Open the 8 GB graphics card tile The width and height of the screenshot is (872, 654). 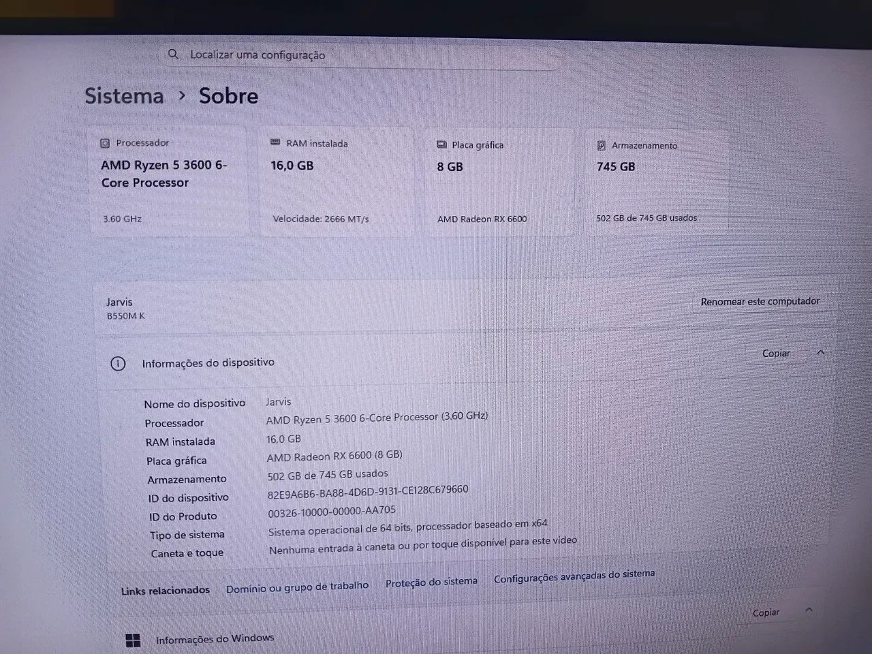tap(501, 182)
